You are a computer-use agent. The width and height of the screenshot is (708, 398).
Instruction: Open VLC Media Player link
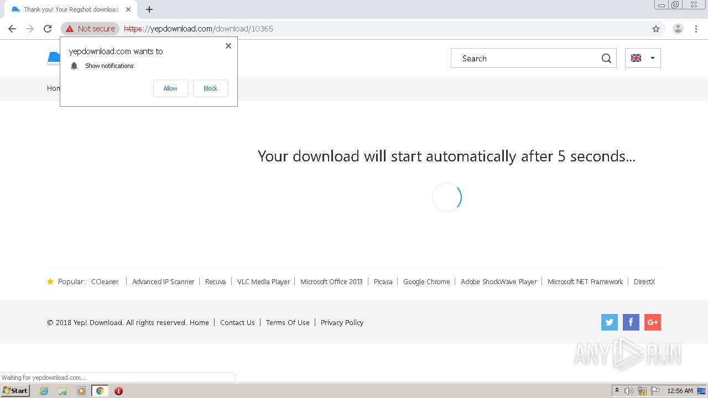264,281
